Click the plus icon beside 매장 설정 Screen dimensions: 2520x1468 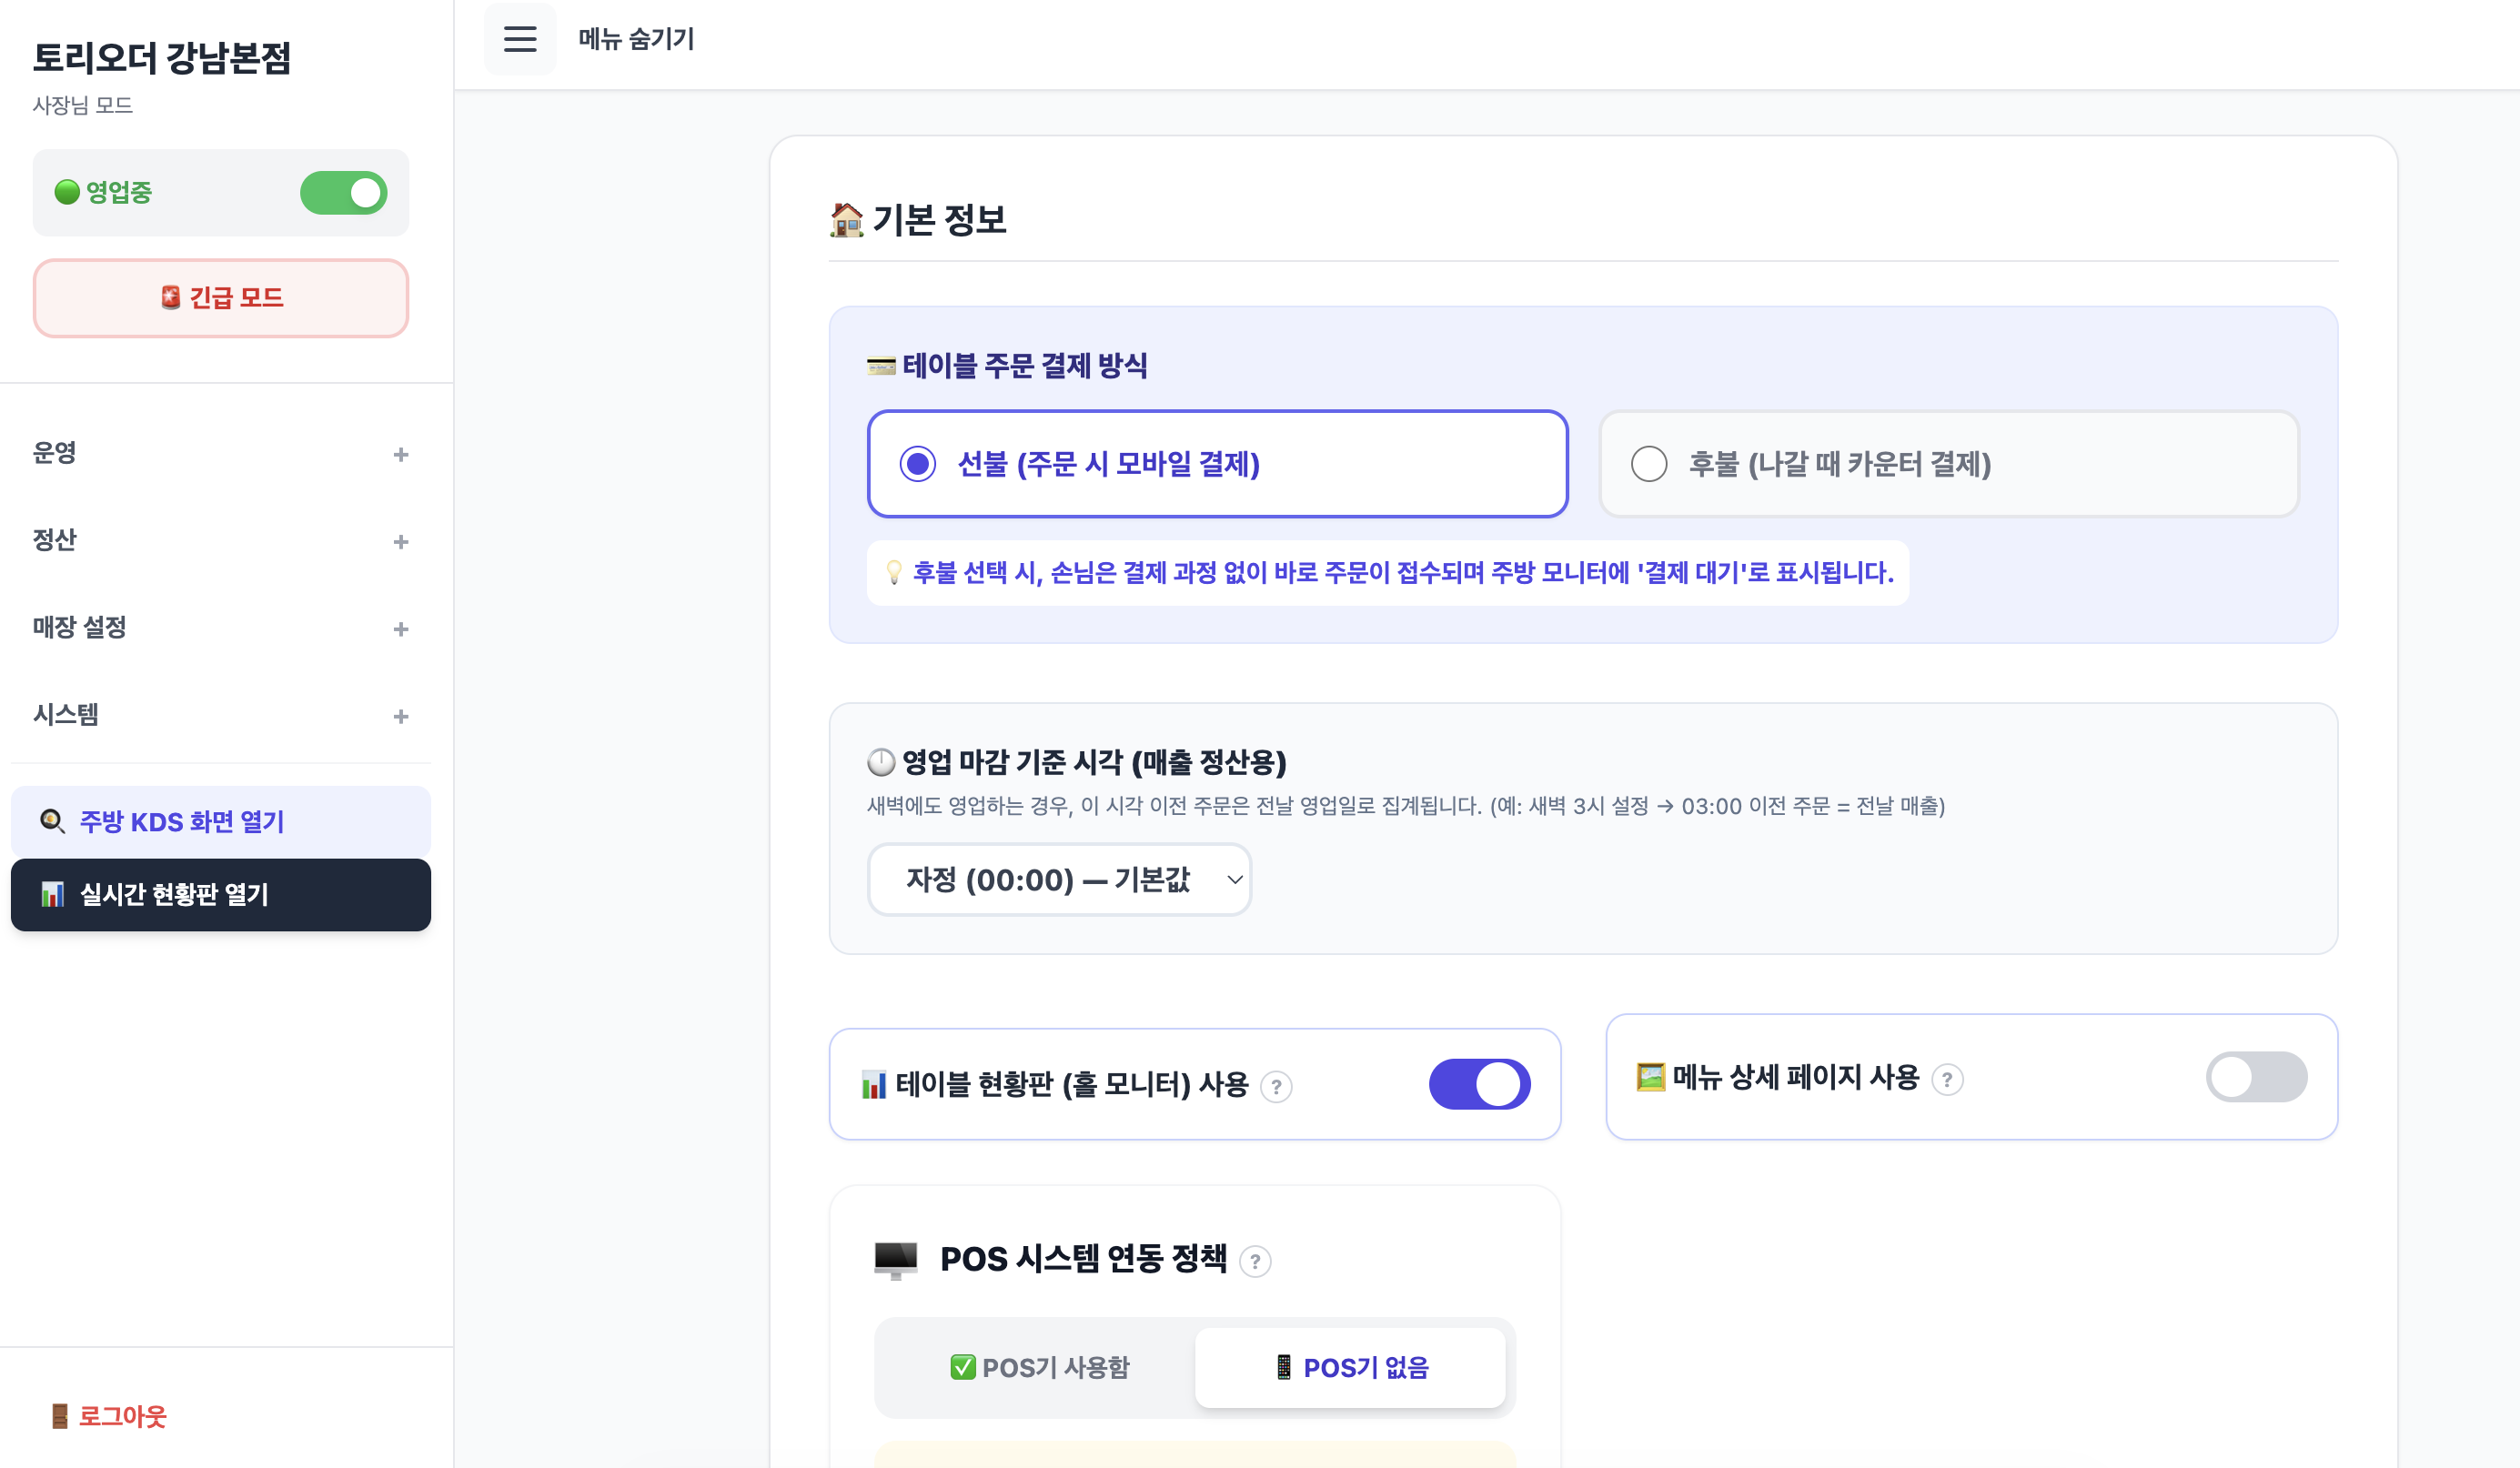point(401,629)
